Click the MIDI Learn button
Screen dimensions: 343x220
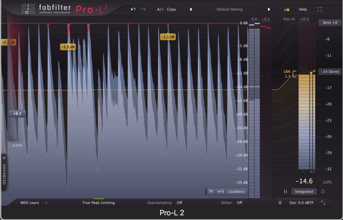30,203
